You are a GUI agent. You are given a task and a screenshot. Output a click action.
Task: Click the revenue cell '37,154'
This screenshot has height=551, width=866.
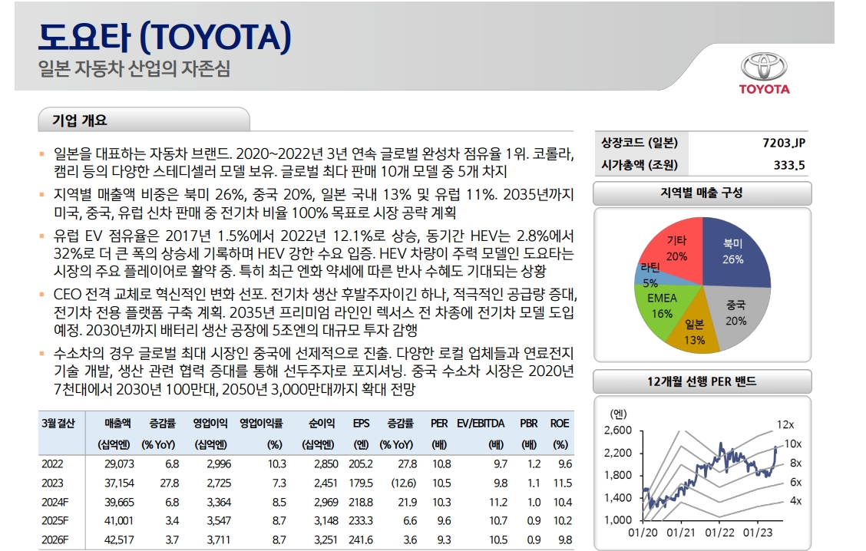tap(119, 483)
